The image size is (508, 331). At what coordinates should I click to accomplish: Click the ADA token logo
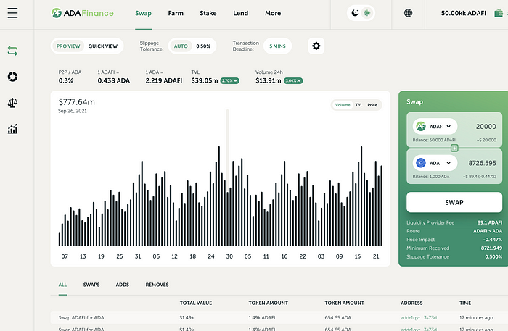pyautogui.click(x=421, y=163)
